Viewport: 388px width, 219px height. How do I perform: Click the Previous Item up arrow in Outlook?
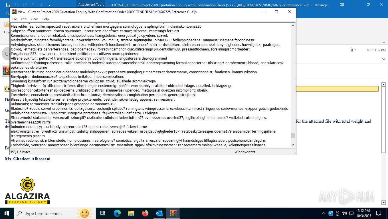[x=33, y=5]
